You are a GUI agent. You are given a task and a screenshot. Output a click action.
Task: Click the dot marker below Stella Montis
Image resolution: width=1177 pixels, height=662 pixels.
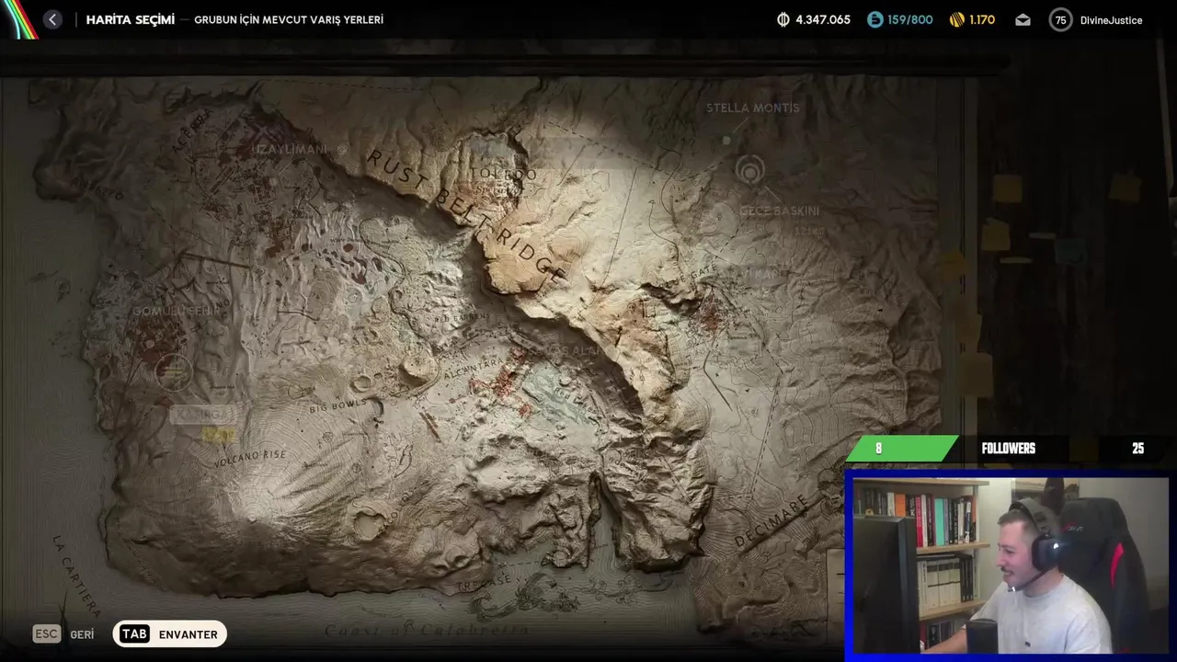(x=726, y=141)
